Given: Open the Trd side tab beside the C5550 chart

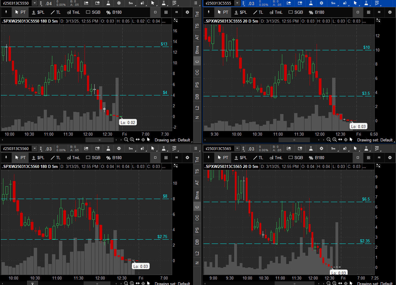Looking at the screenshot, I should [197, 14].
